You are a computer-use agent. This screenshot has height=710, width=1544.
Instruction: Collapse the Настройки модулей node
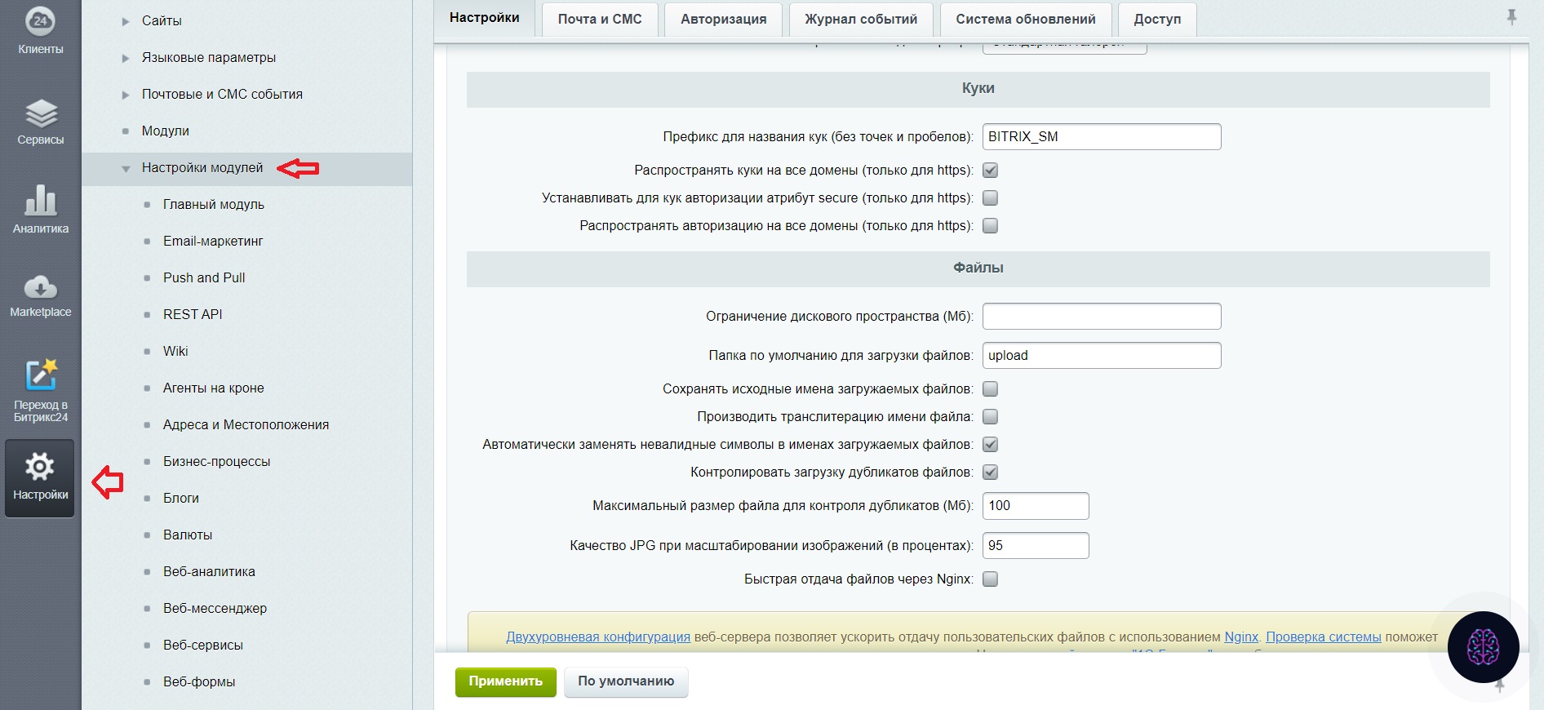point(126,169)
